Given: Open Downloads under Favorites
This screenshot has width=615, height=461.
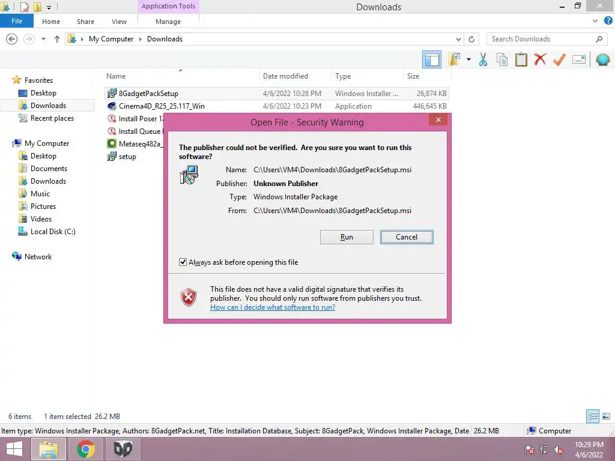Looking at the screenshot, I should (x=48, y=106).
